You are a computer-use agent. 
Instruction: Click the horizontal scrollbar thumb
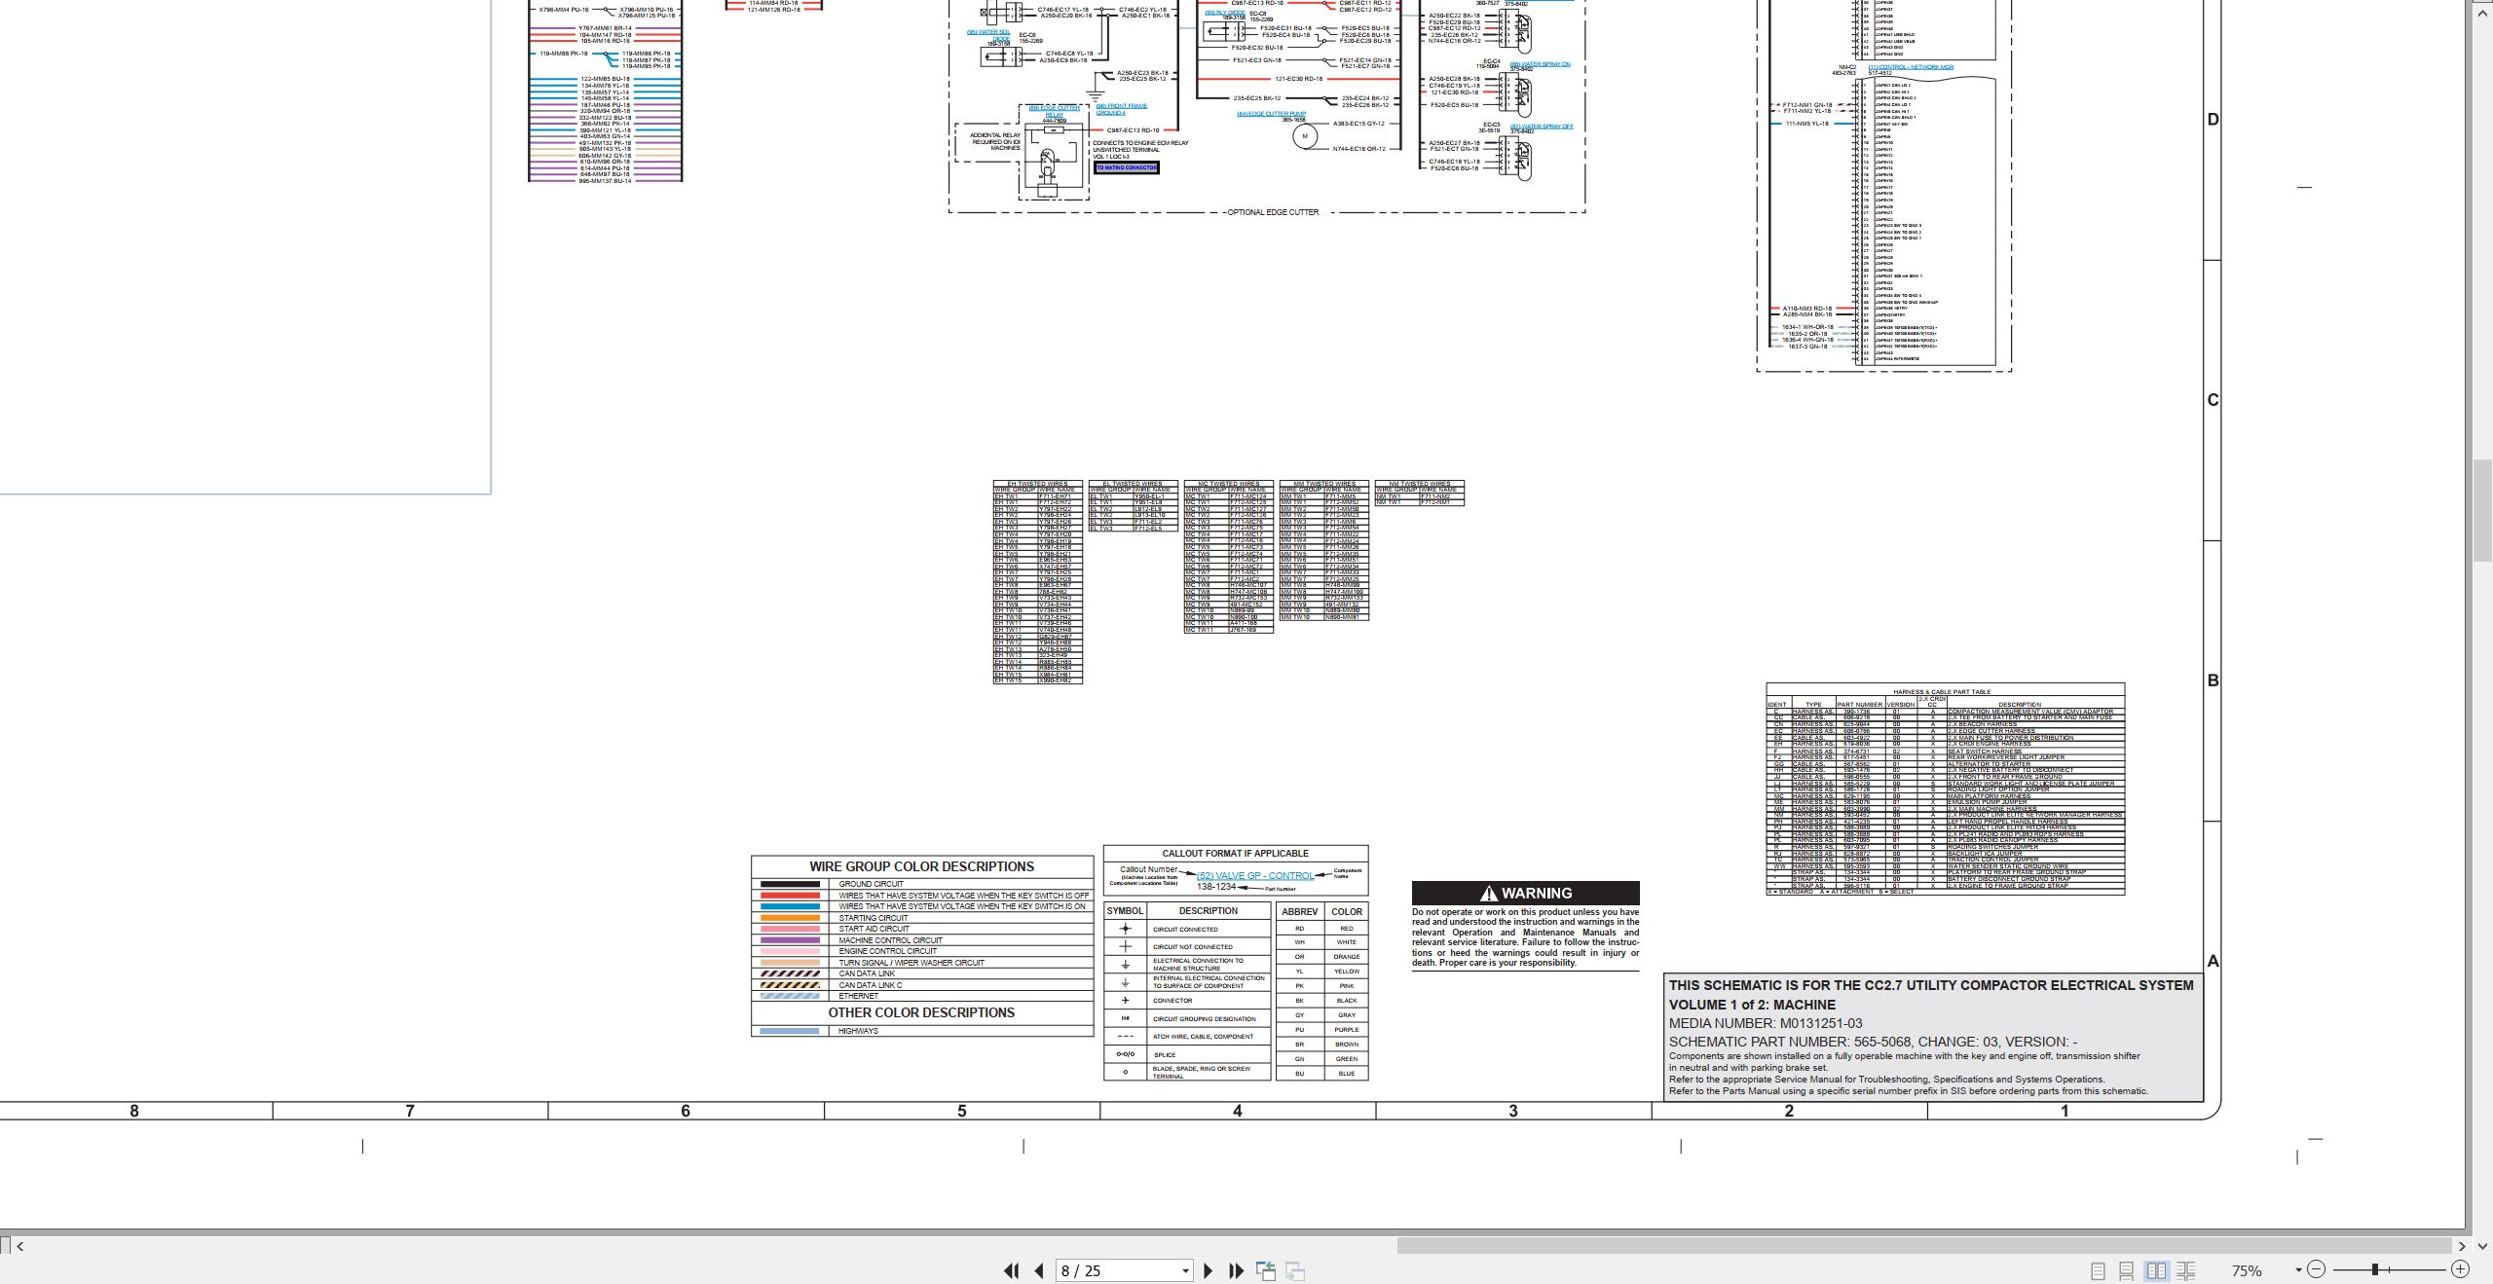pyautogui.click(x=1924, y=1245)
